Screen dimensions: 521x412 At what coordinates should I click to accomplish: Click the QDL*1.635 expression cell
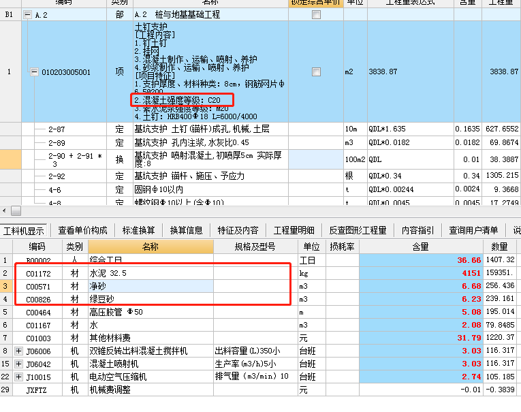coord(411,129)
